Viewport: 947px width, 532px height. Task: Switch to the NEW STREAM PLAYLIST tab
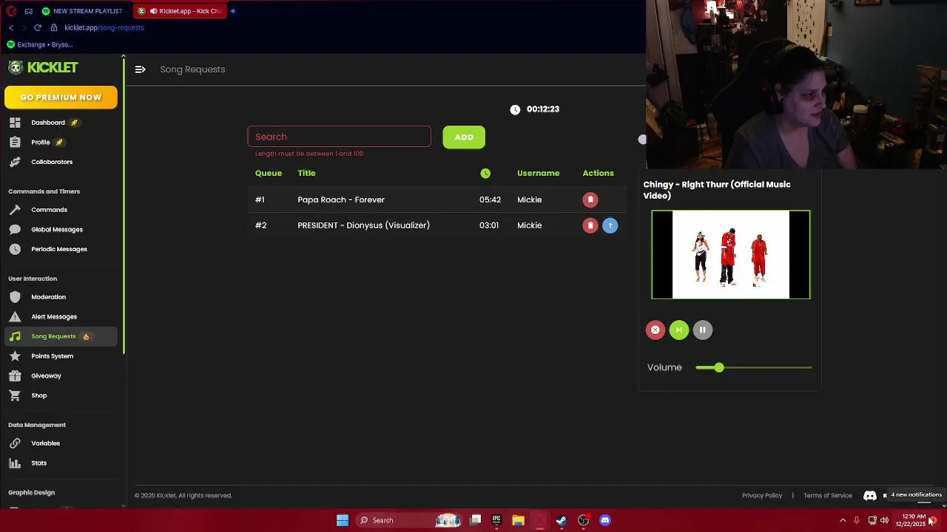pos(82,11)
